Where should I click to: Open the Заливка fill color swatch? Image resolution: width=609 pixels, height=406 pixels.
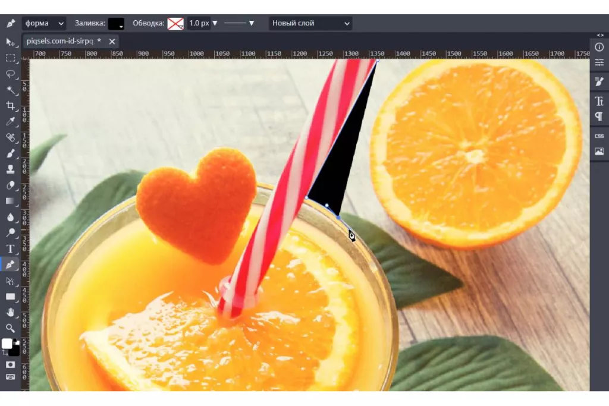(x=116, y=23)
